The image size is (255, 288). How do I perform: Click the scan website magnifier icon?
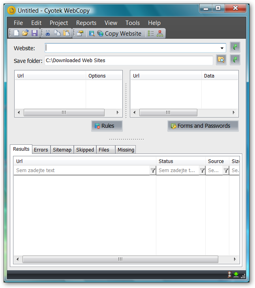tap(92, 33)
